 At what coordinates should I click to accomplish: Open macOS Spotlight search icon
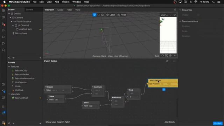213,2
